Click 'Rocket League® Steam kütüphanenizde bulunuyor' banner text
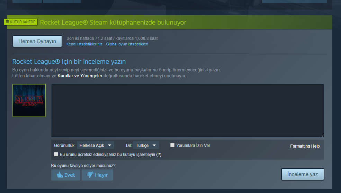 click(113, 23)
